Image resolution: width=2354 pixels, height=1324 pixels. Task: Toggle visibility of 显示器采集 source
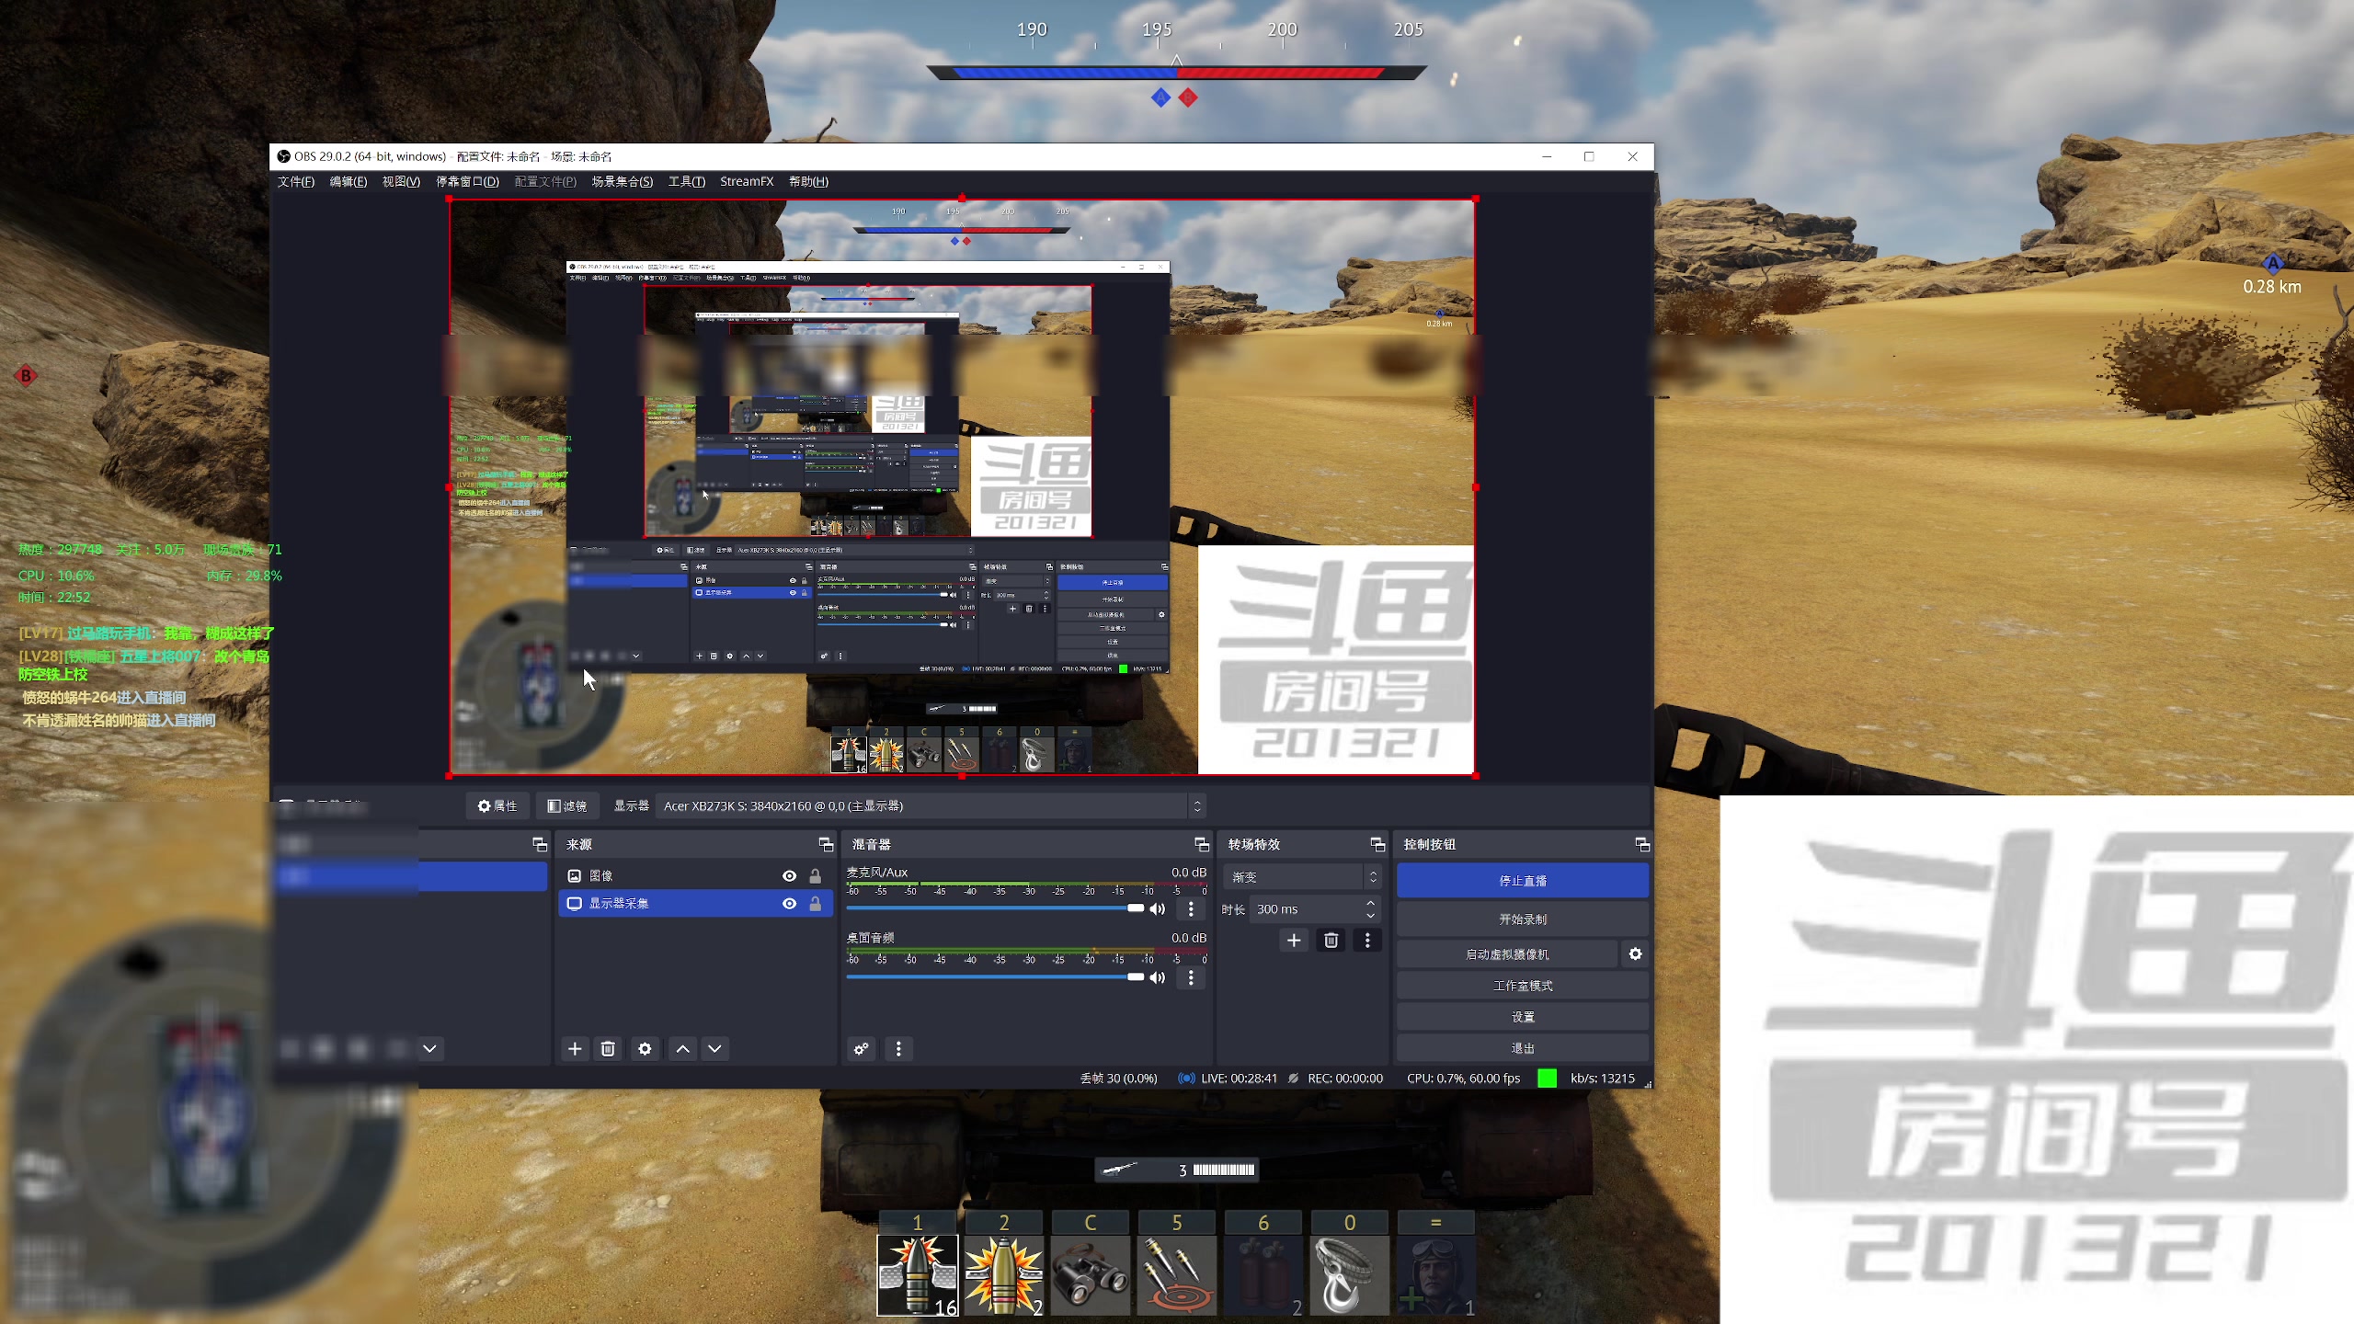789,904
